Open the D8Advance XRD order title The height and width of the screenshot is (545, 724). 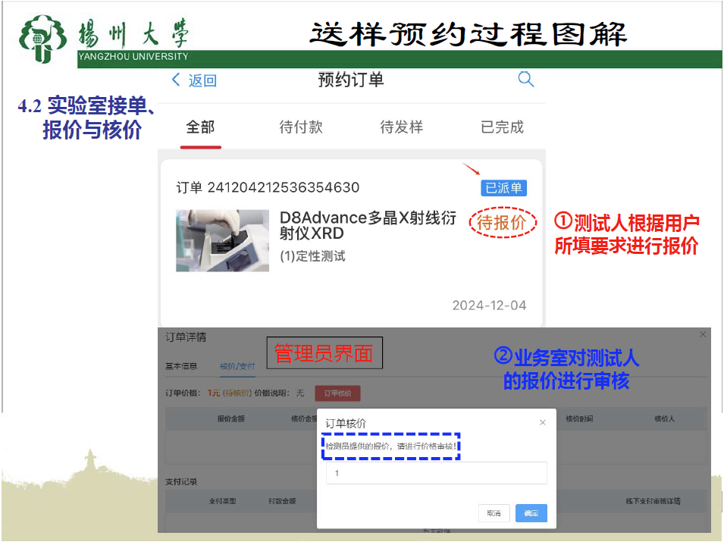click(368, 226)
